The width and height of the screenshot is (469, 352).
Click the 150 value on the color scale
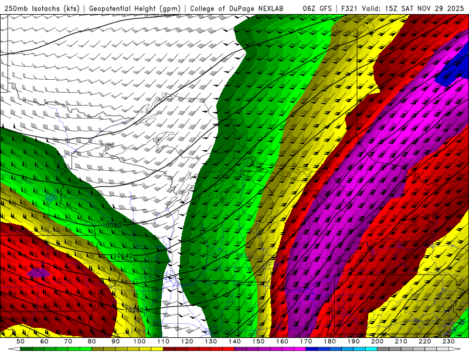click(259, 341)
